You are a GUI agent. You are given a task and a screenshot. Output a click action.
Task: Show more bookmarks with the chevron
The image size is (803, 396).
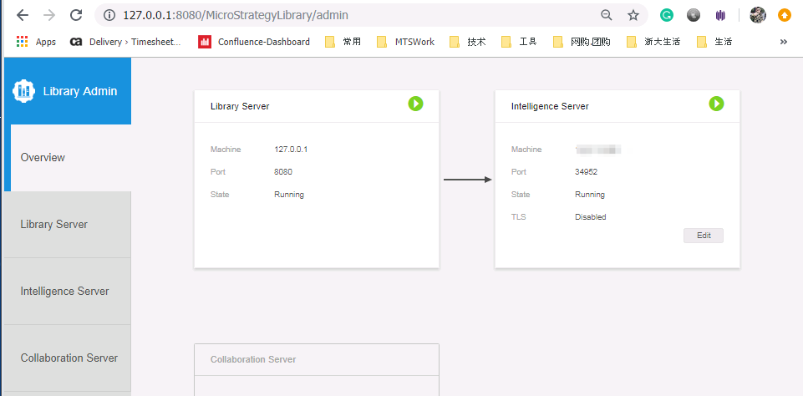tap(784, 42)
